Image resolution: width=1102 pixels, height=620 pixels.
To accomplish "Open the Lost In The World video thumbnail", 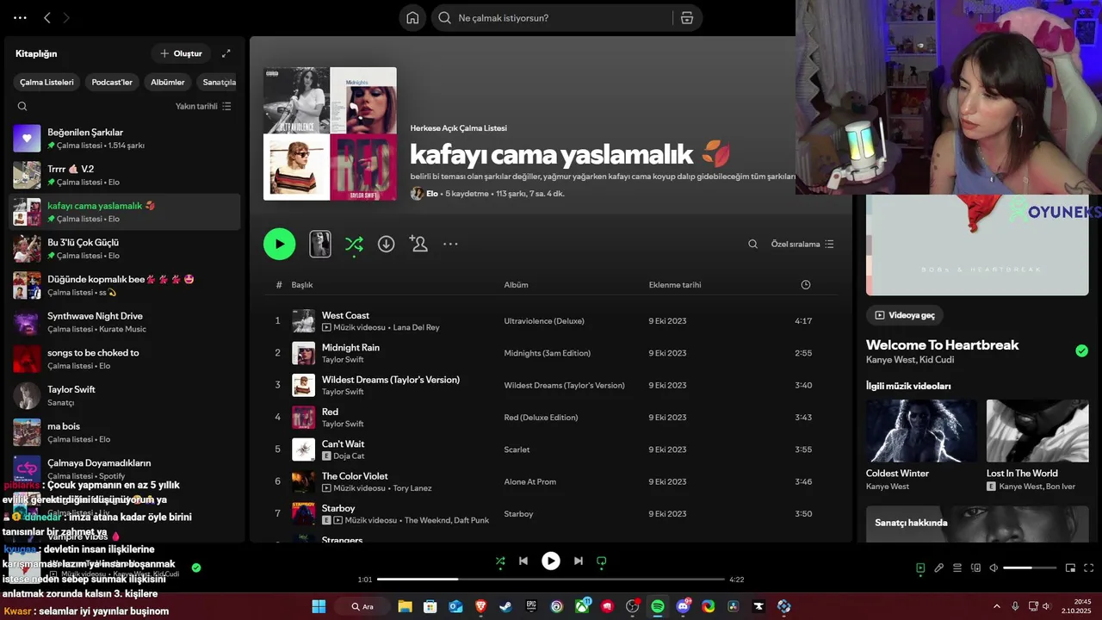I will click(1037, 431).
